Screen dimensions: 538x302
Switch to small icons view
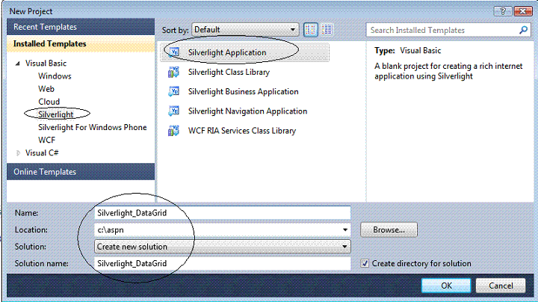327,30
